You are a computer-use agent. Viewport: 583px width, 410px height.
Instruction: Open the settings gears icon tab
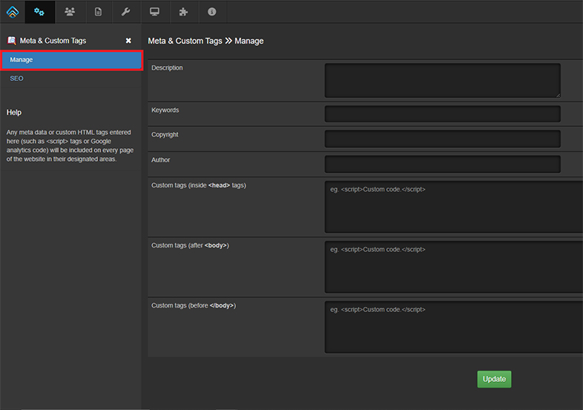[39, 12]
